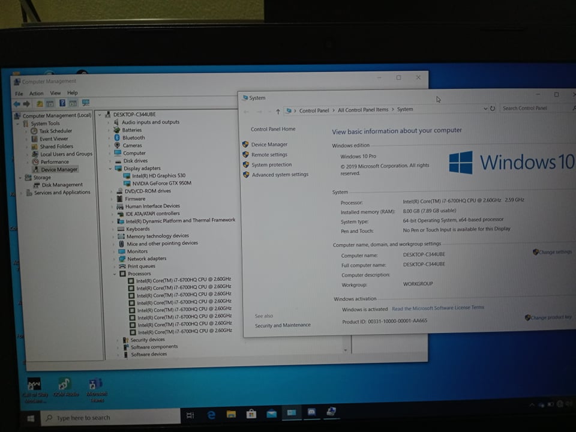Click Change settings for computer name
Image resolution: width=576 pixels, height=432 pixels.
coord(555,252)
